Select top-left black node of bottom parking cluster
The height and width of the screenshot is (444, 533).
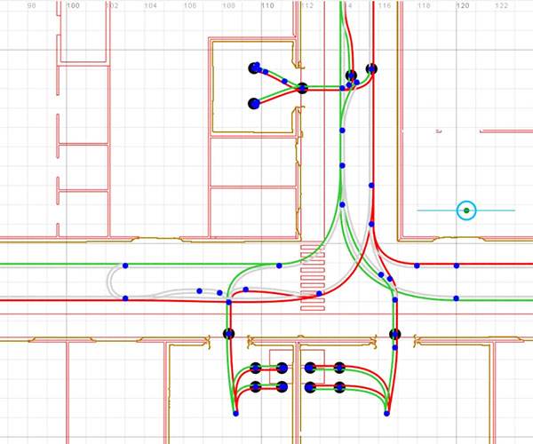tap(256, 368)
